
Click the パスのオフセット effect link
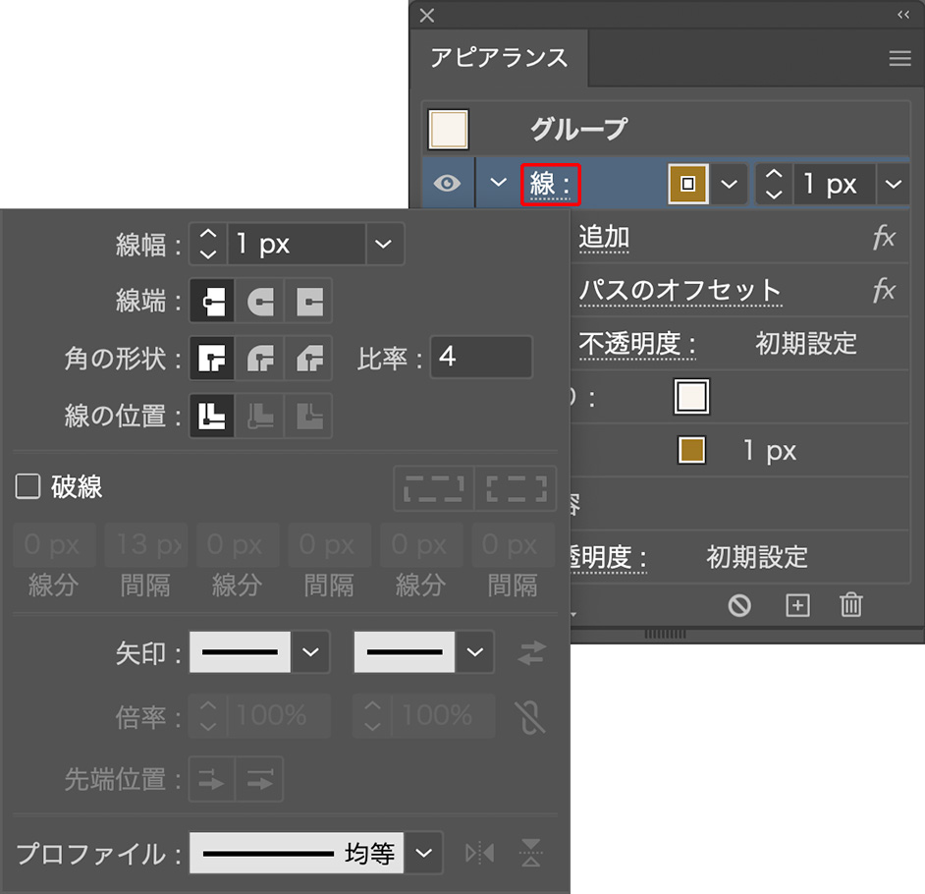pos(680,291)
